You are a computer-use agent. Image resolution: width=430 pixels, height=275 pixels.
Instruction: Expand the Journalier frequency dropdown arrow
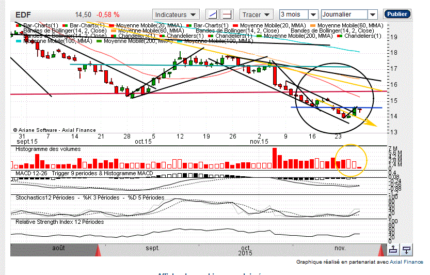point(372,14)
